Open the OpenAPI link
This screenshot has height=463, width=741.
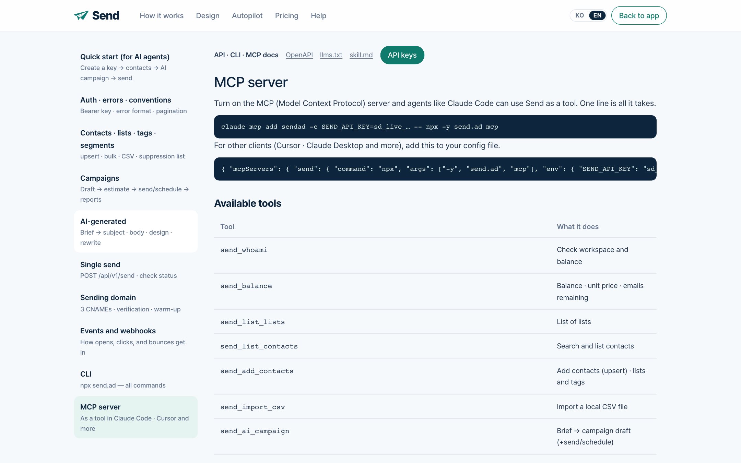point(299,55)
